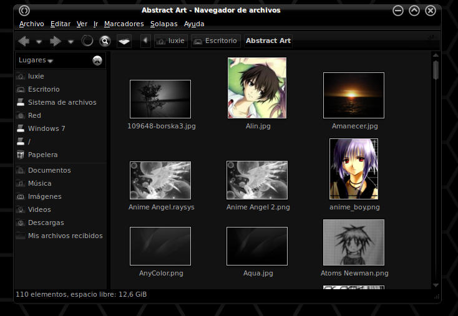Select the Alin.jpg thumbnail

(257, 88)
